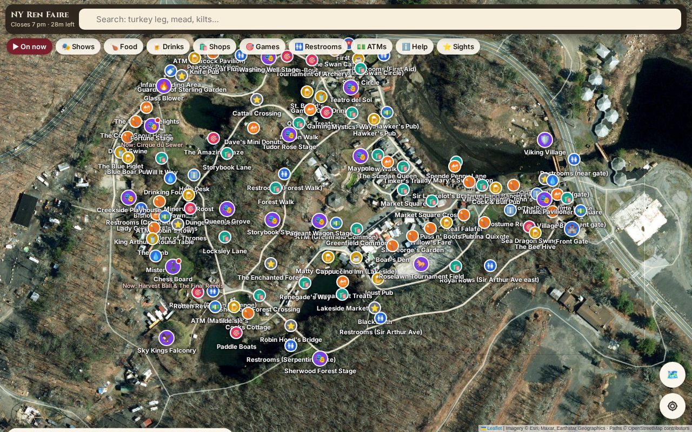The height and width of the screenshot is (432, 692).
Task: Open Roselawn Tournament Field horse marker
Action: point(421,264)
